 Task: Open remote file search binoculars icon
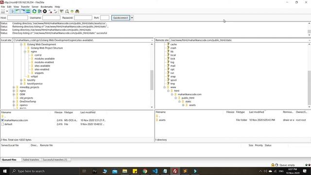pyautogui.click(x=77, y=11)
